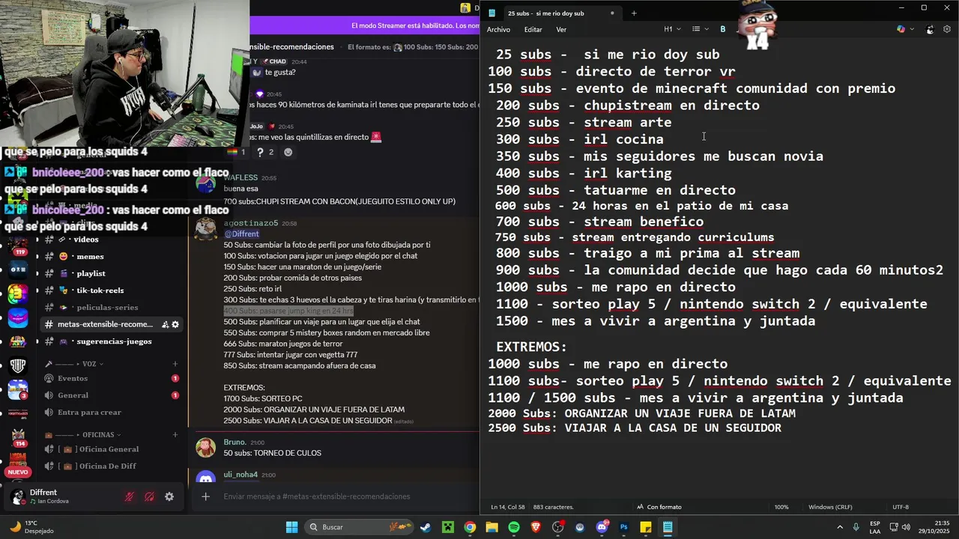Open the sugerencias-juegos channel
The image size is (959, 539).
tap(112, 341)
